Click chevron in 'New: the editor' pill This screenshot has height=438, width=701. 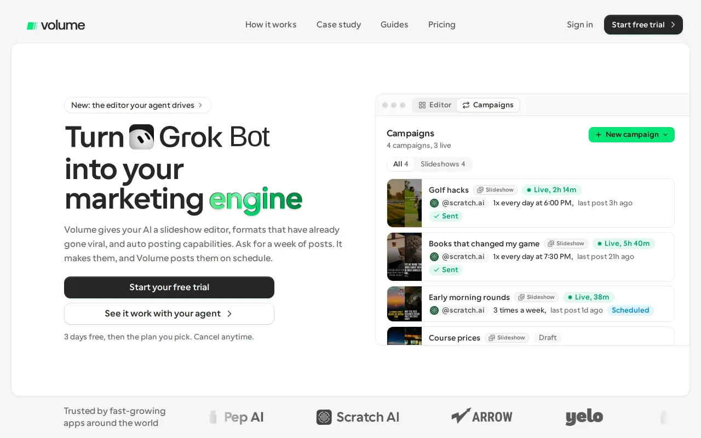[200, 105]
